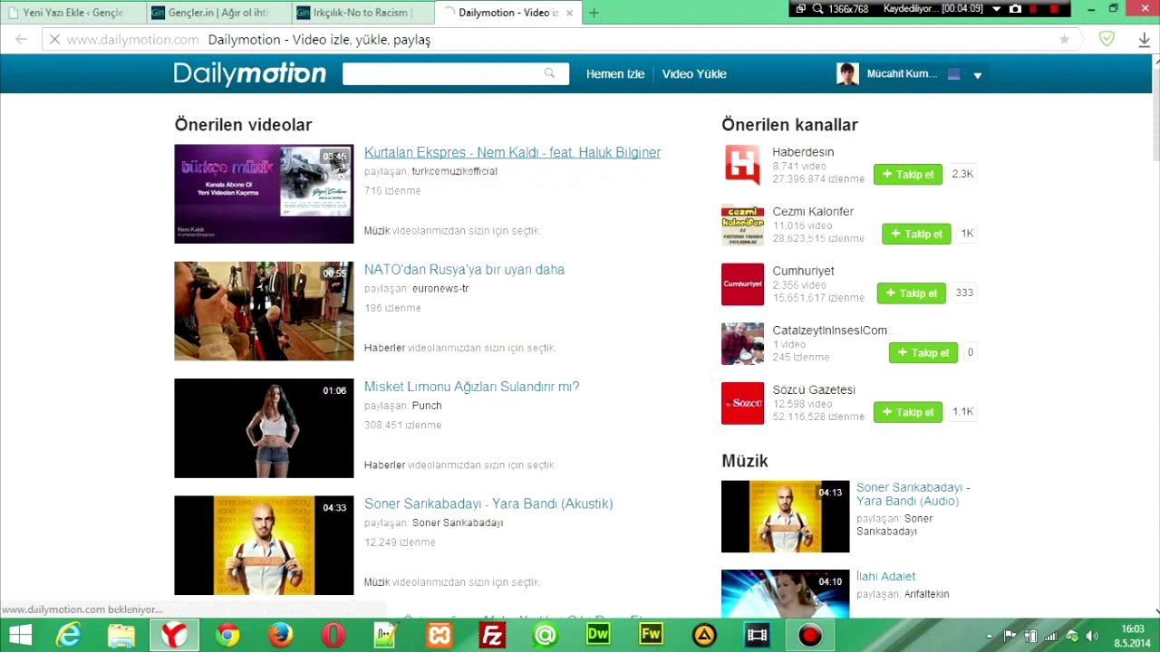Open the Cezmi Kalorifer channel logo
The image size is (1160, 652).
click(x=742, y=225)
